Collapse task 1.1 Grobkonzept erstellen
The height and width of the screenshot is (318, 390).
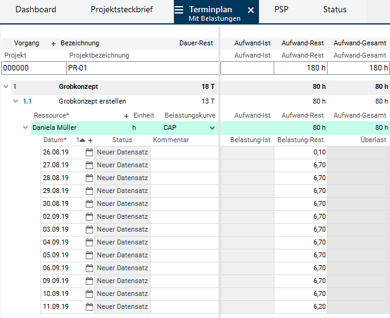[16, 101]
